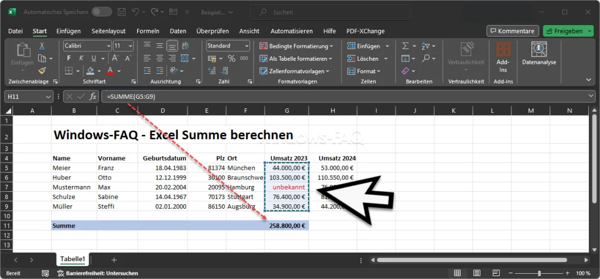
Task: Open the Tabelle1 sheet tab
Action: pyautogui.click(x=73, y=260)
